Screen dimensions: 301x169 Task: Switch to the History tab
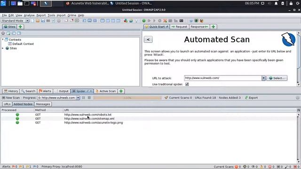[11, 91]
